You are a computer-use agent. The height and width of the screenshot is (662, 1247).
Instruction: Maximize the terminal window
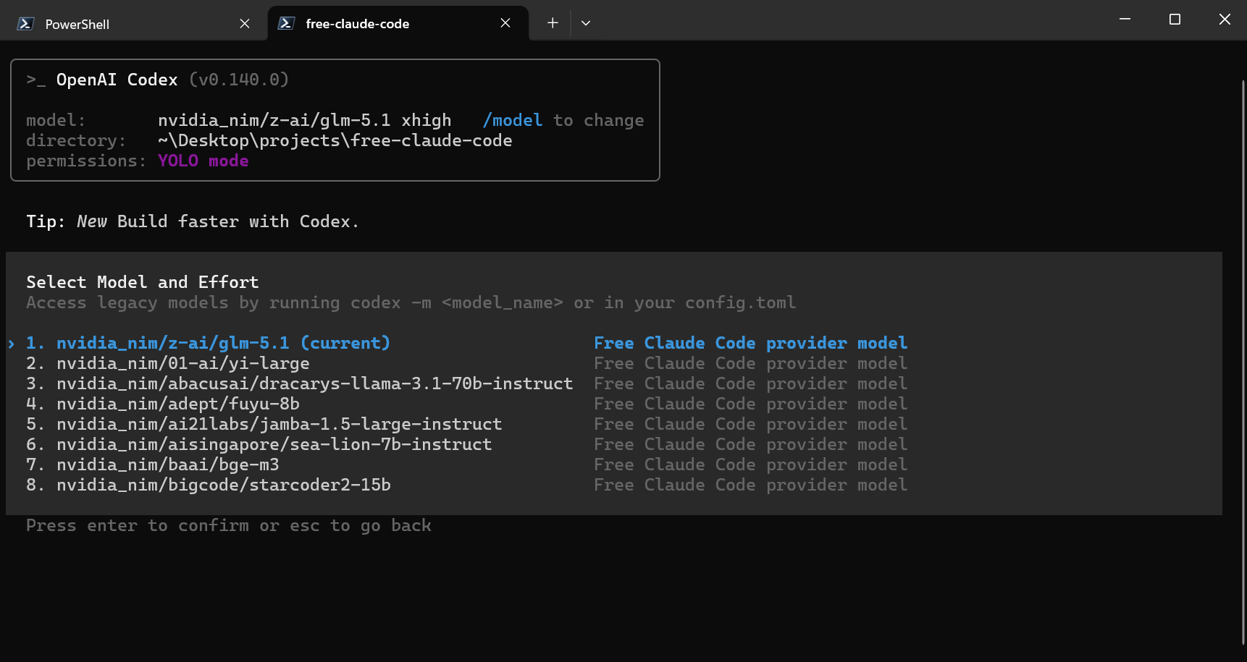(1175, 20)
